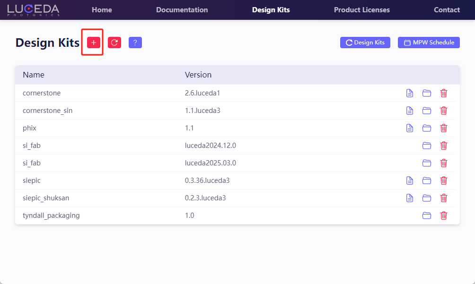Viewport: 475px width, 284px height.
Task: Open folder of tyndall_packaging kit
Action: coord(427,215)
